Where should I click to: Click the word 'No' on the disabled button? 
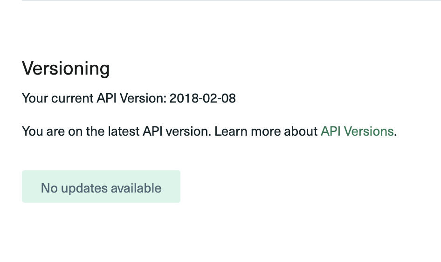[x=49, y=188]
